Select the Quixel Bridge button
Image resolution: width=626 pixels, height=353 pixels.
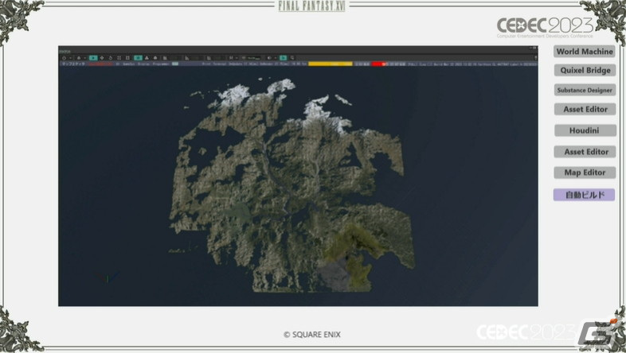[x=585, y=71]
